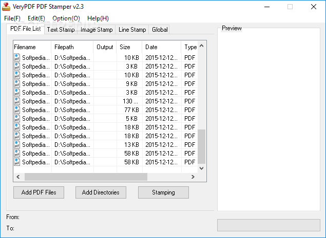The height and width of the screenshot is (238, 326).
Task: Click the progress bar under Preview
Action: [269, 225]
